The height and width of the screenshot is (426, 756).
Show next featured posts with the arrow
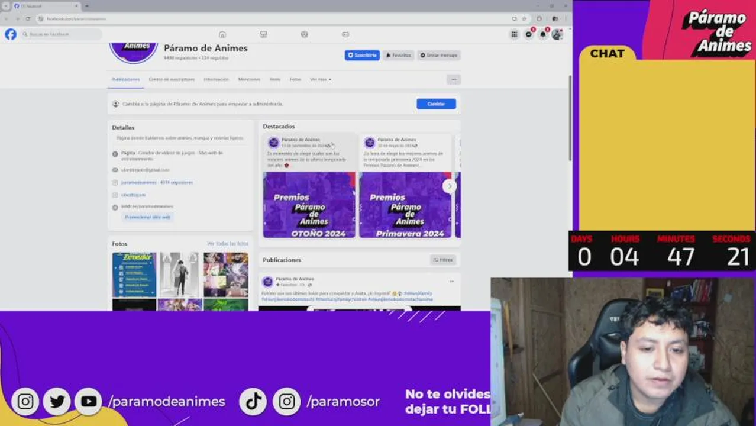[449, 186]
